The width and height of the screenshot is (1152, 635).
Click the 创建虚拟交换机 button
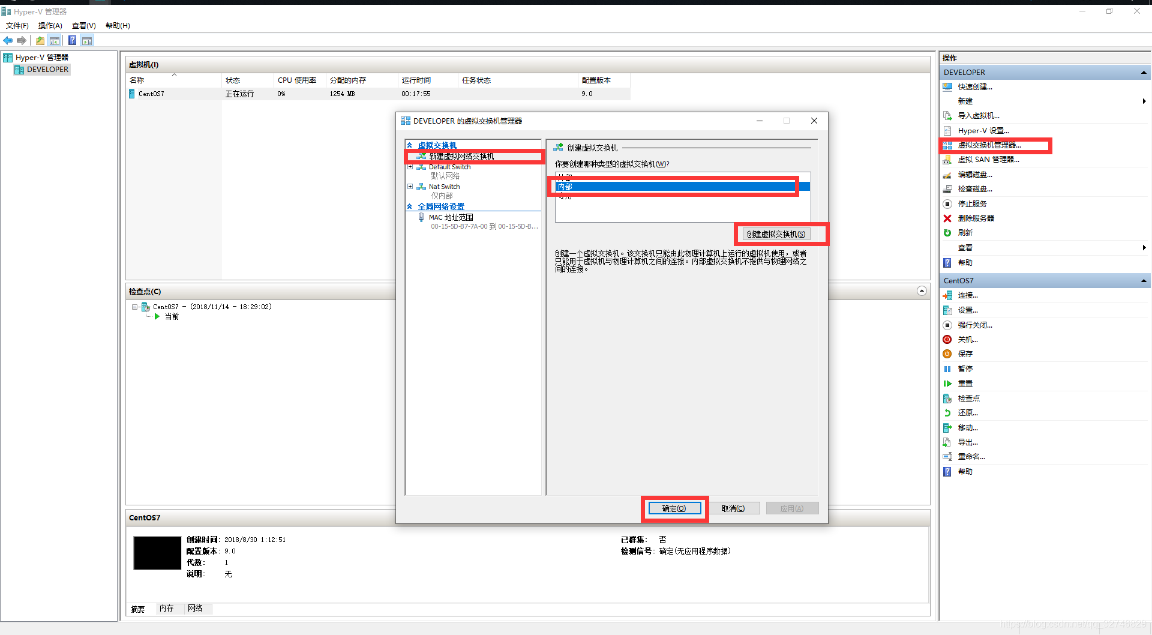(776, 234)
